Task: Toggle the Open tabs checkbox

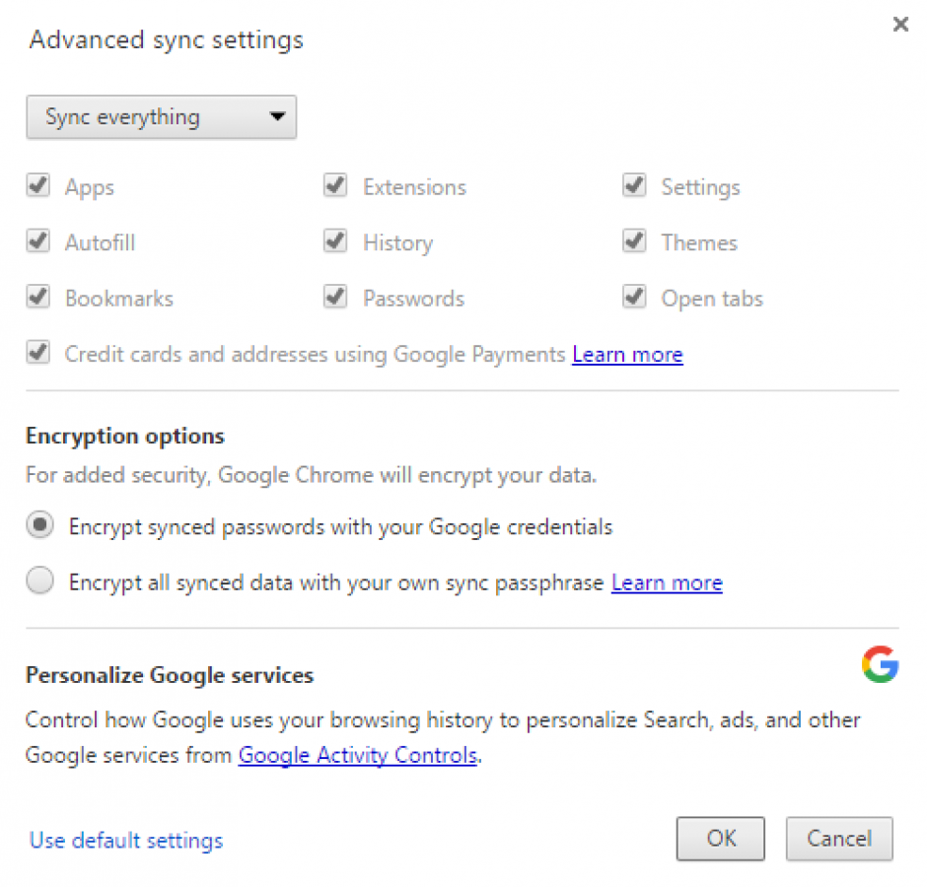Action: point(634,298)
